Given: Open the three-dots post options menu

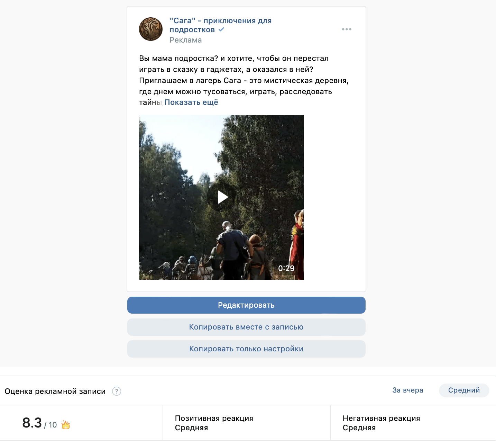Looking at the screenshot, I should (347, 29).
